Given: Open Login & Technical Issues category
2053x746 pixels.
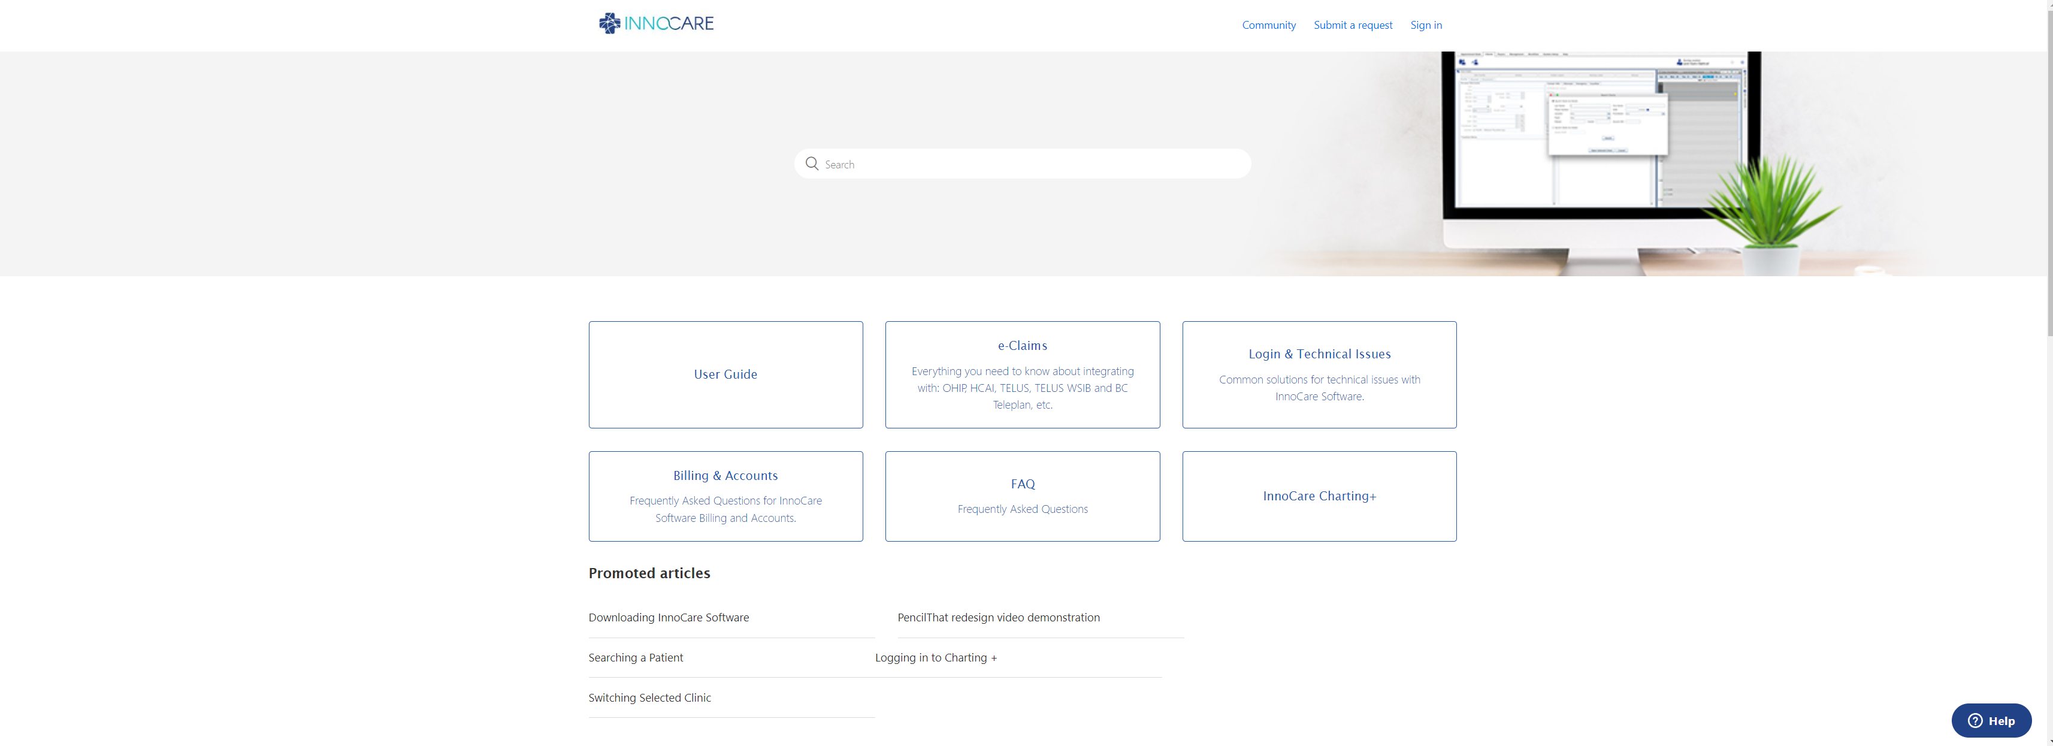Looking at the screenshot, I should coord(1319,374).
